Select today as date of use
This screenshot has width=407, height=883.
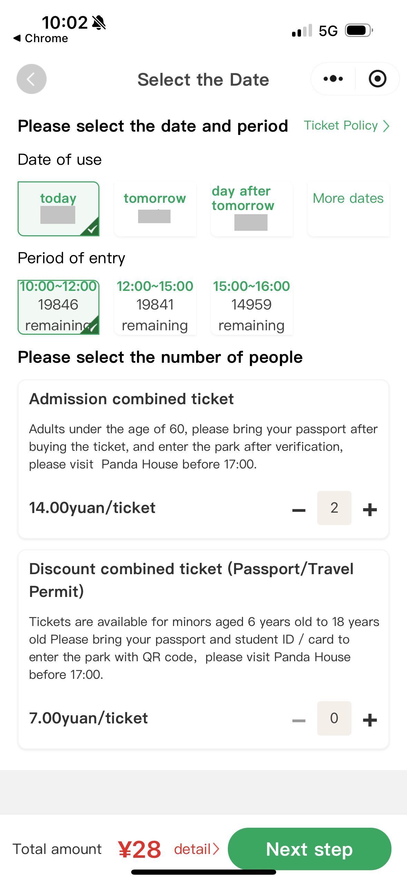[58, 208]
